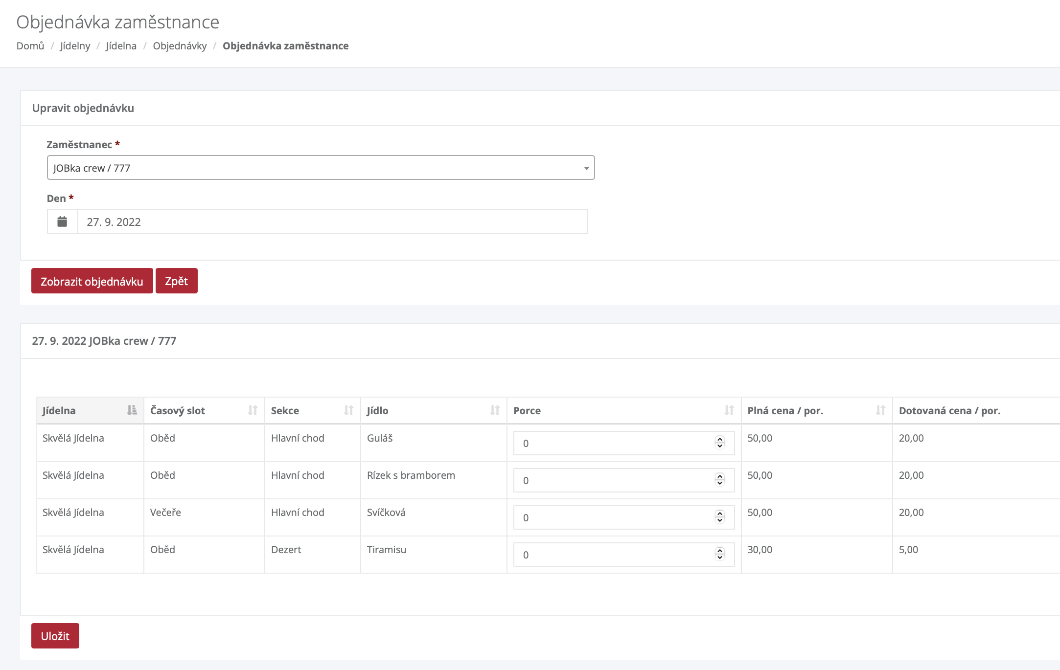Screen dimensions: 1060x670
Task: Open Domů breadcrumb link
Action: coord(30,46)
